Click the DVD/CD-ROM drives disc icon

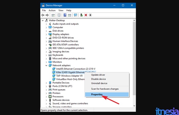pyautogui.click(x=50, y=38)
